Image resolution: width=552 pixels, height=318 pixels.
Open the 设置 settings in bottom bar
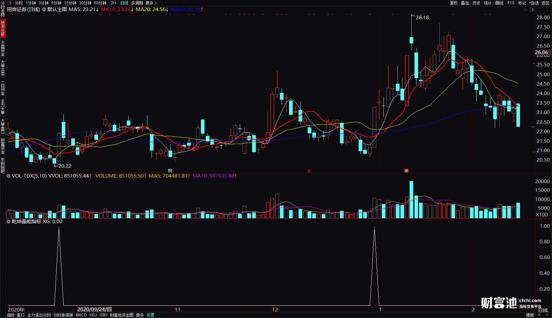click(150, 315)
